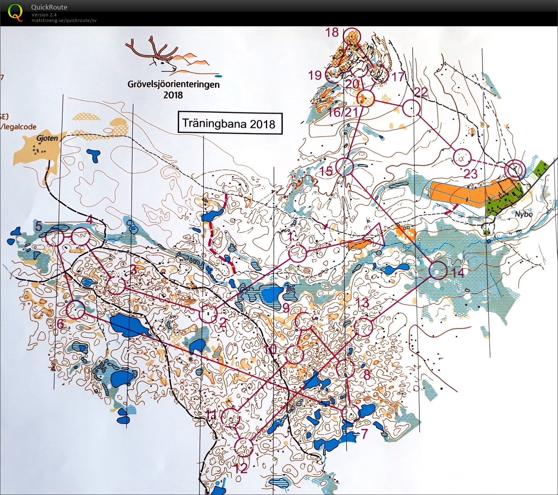
Task: Click the Gjoten place label
Action: point(47,138)
